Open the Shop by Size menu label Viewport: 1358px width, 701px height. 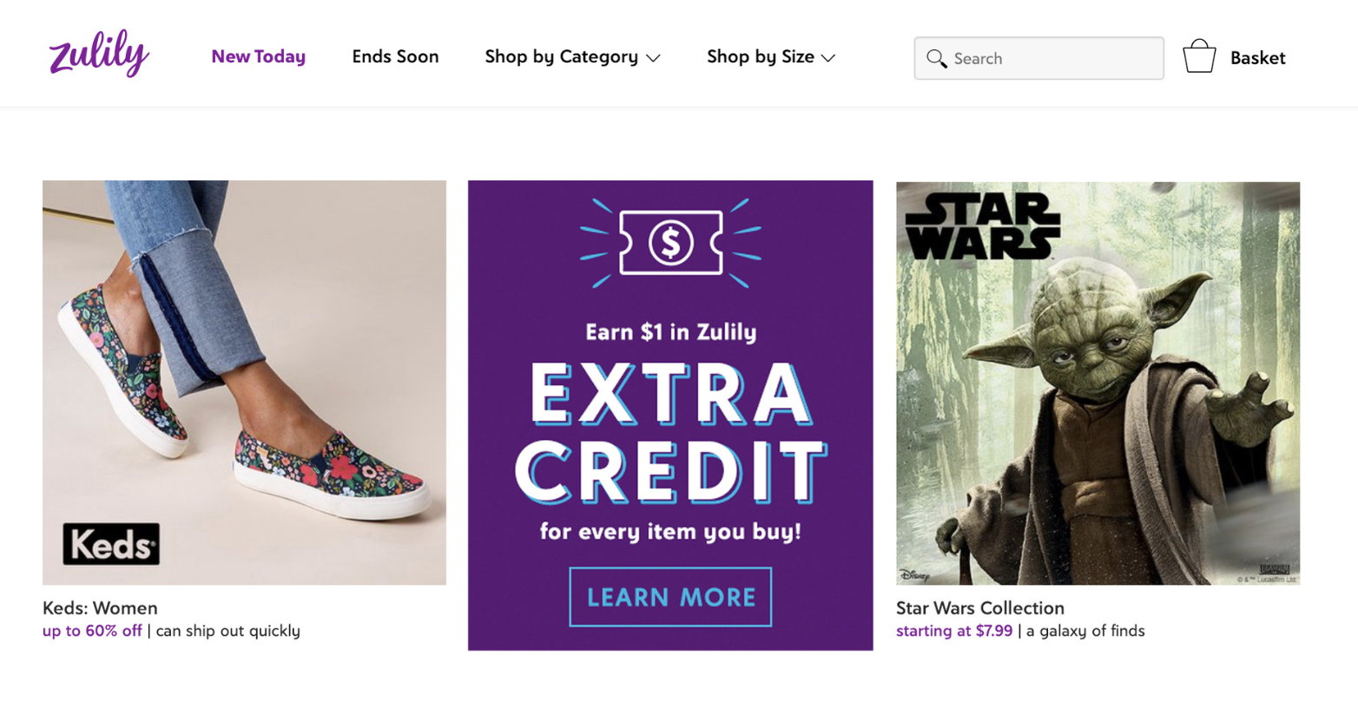(760, 56)
